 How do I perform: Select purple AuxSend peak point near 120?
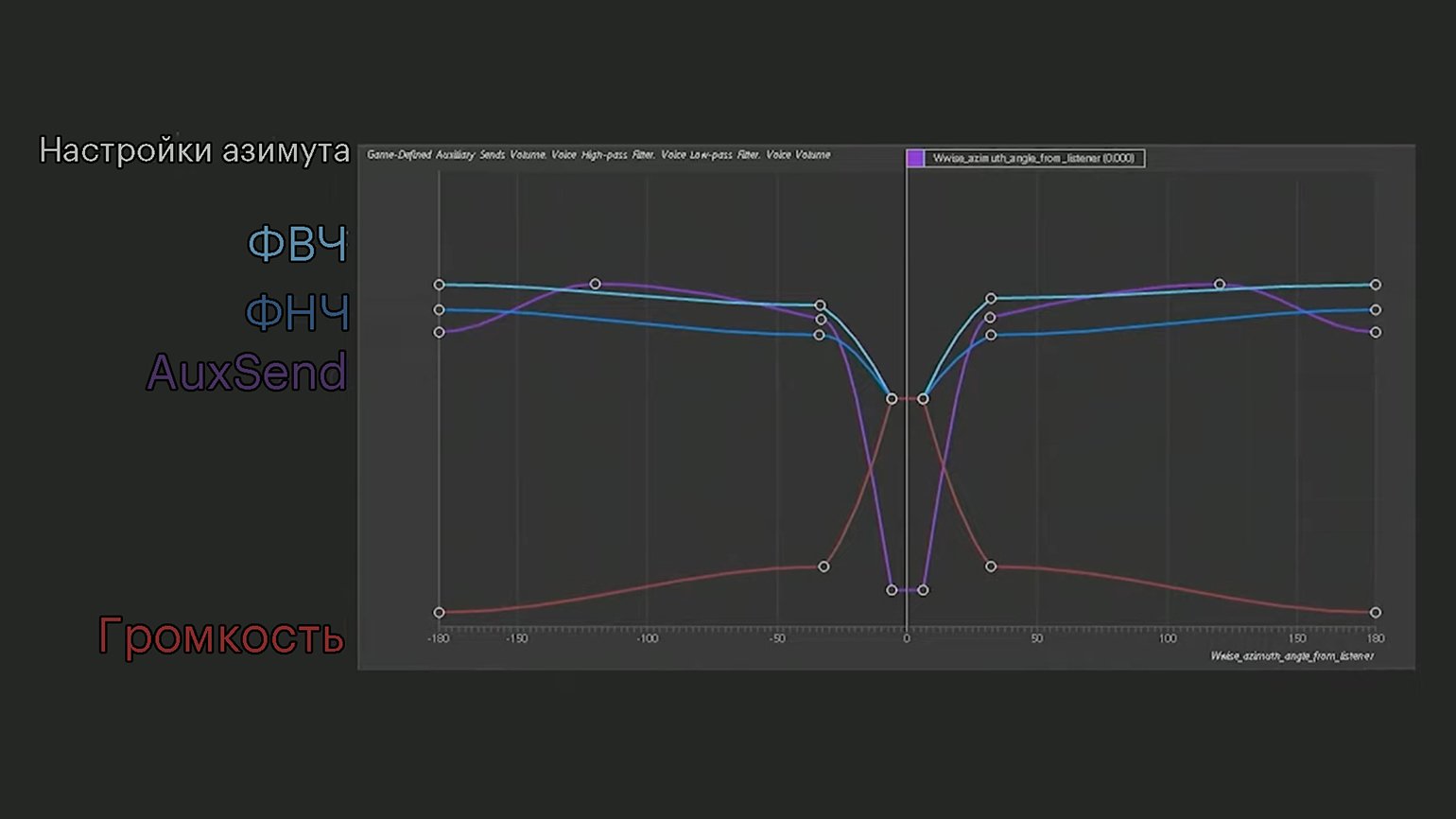pos(1220,284)
